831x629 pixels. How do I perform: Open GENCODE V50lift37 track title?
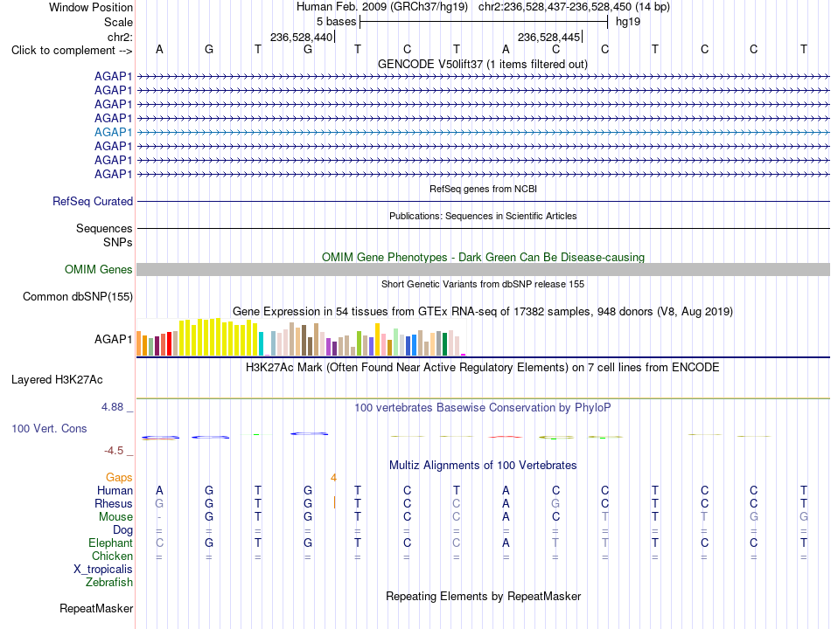pos(483,64)
